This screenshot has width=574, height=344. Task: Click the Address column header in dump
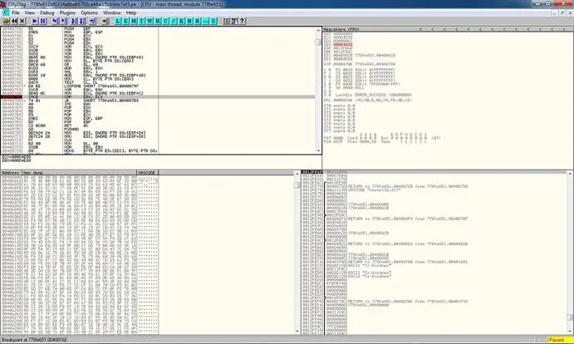pos(12,173)
